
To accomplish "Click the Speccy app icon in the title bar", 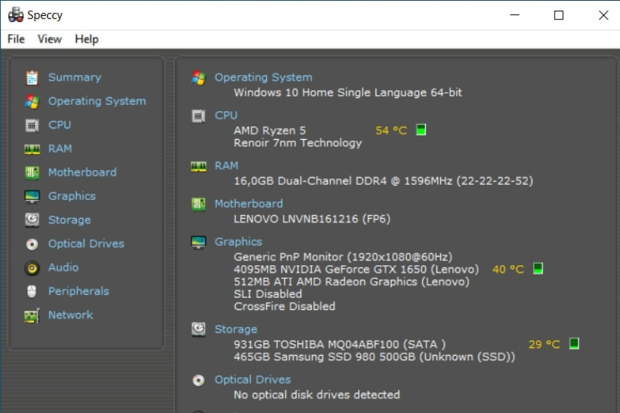I will (16, 15).
